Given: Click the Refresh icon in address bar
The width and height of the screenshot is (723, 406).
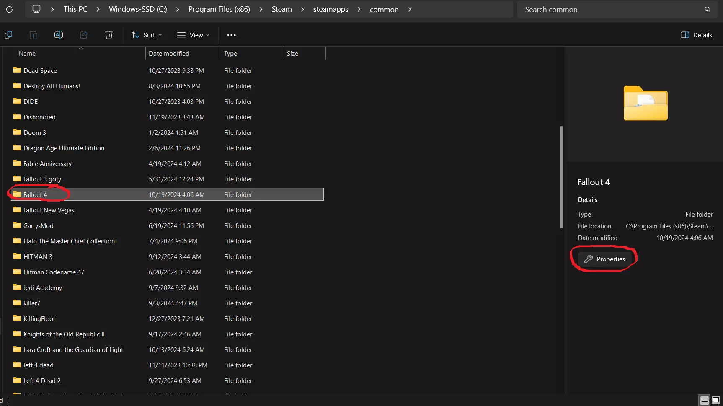Looking at the screenshot, I should tap(9, 9).
